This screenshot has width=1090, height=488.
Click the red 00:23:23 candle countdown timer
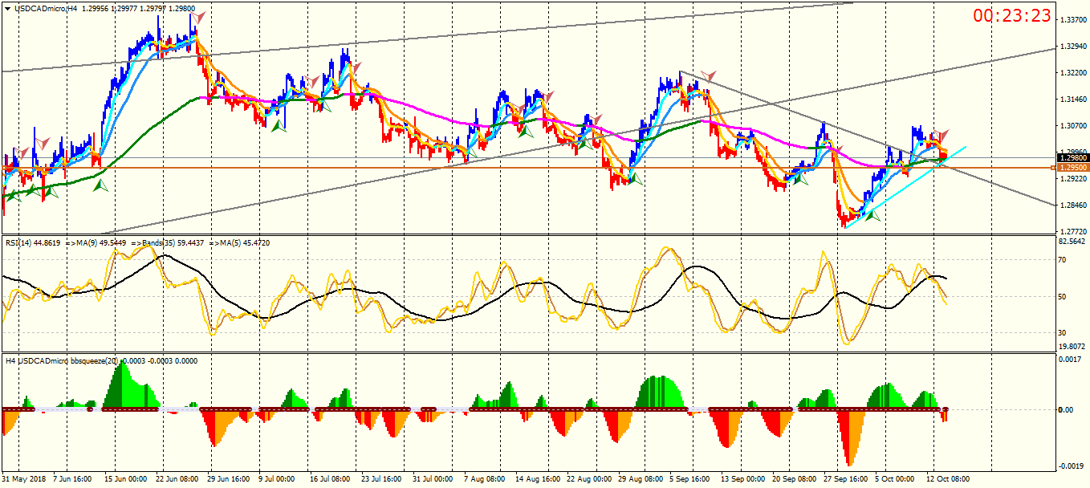click(x=1012, y=15)
